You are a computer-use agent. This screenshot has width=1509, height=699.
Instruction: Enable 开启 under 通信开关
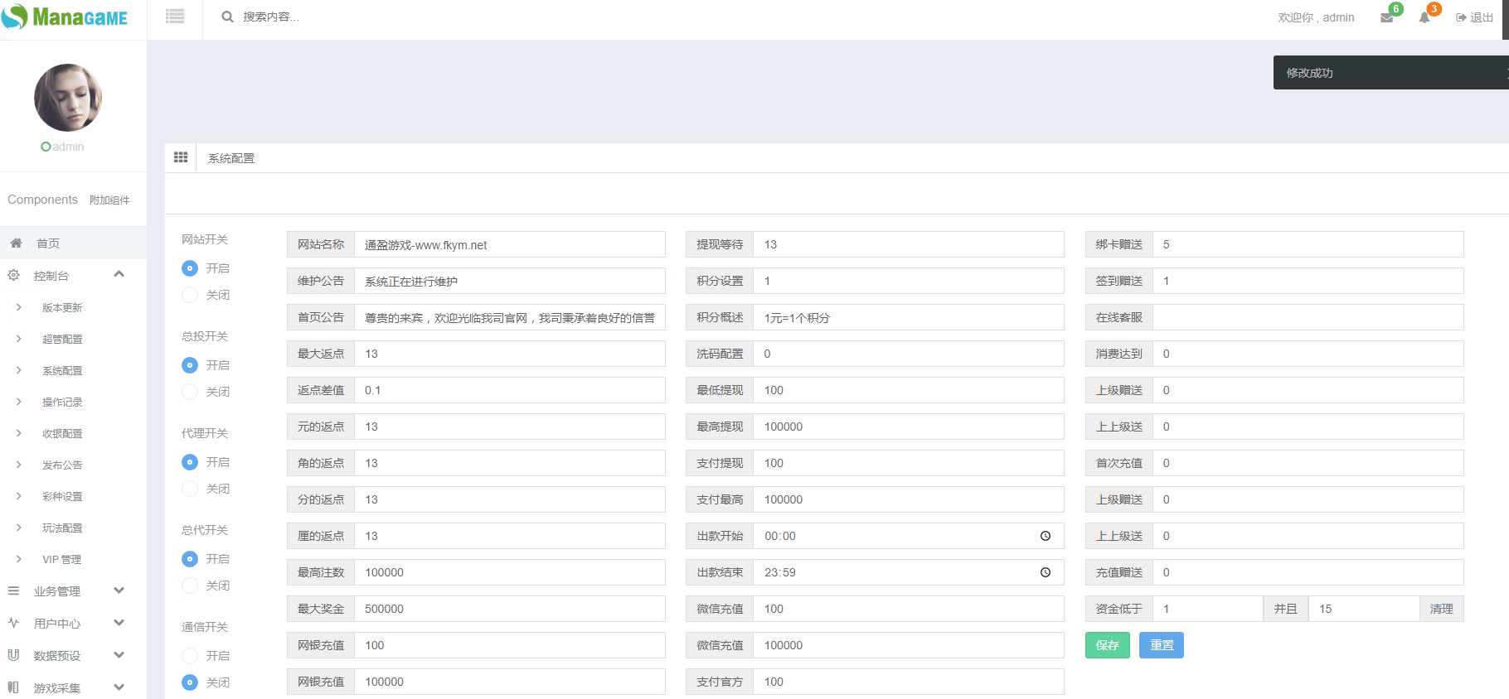coord(190,656)
